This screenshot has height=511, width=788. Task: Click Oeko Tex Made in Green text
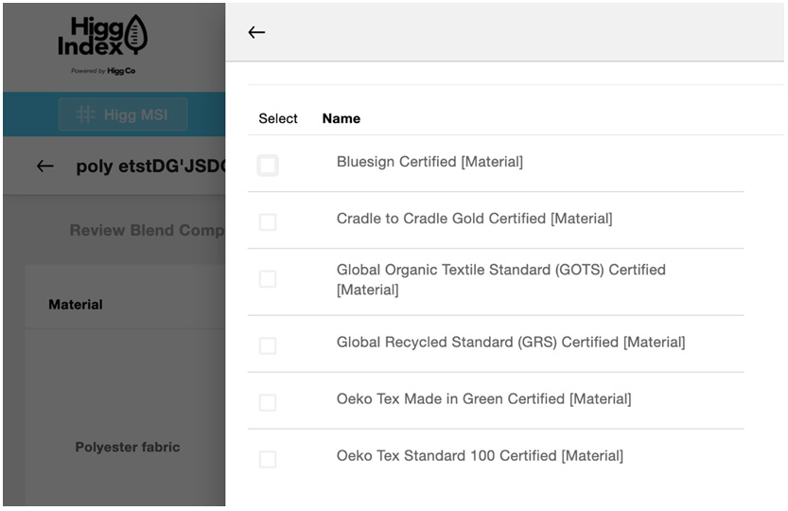click(x=484, y=399)
